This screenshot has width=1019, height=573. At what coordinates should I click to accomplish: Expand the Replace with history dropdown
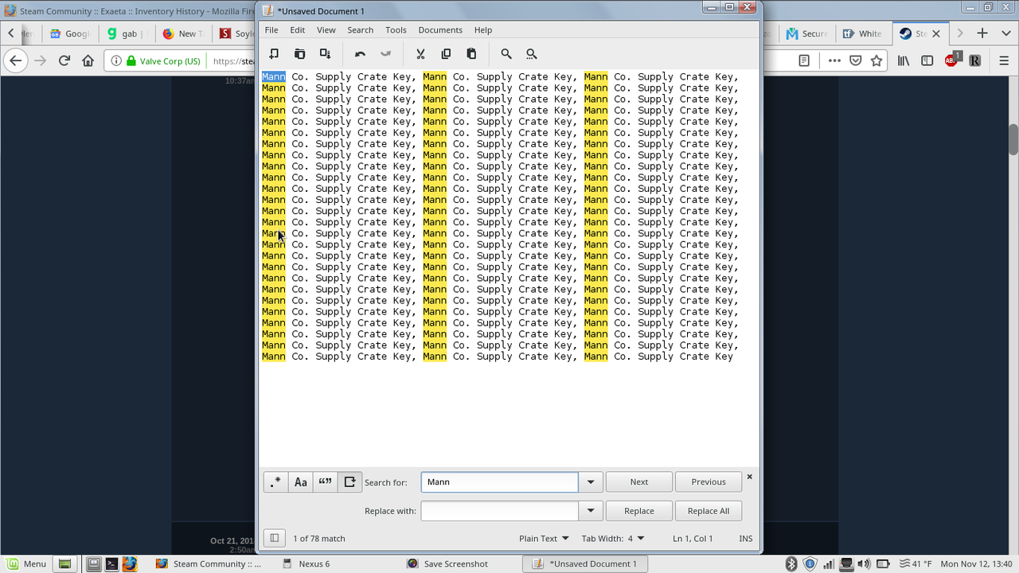(x=590, y=511)
